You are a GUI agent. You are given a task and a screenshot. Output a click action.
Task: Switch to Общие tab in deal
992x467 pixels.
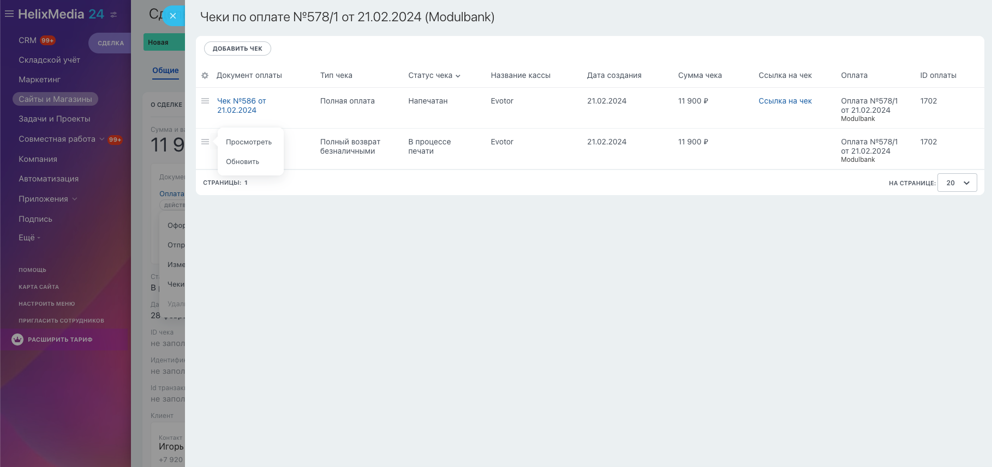pyautogui.click(x=165, y=70)
